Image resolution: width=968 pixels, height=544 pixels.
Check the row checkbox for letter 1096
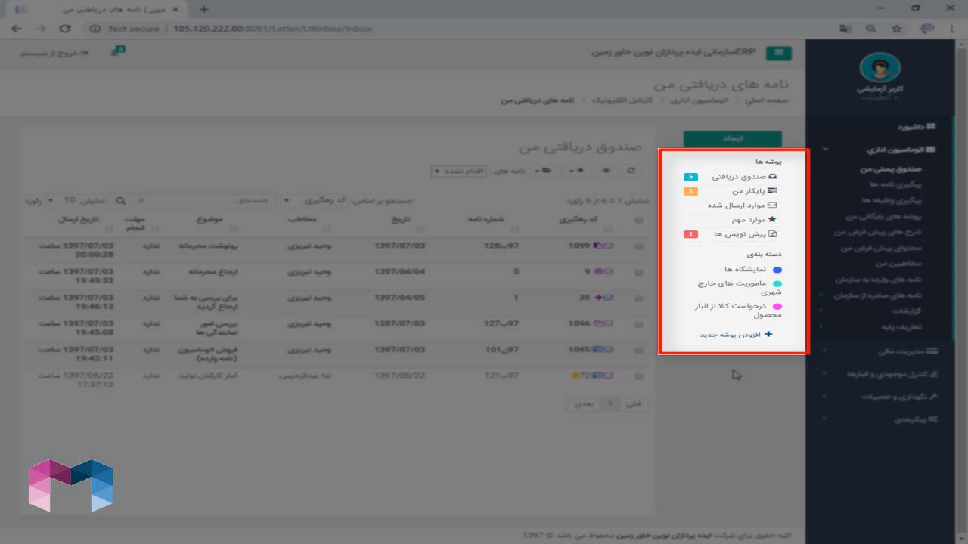pyautogui.click(x=639, y=324)
